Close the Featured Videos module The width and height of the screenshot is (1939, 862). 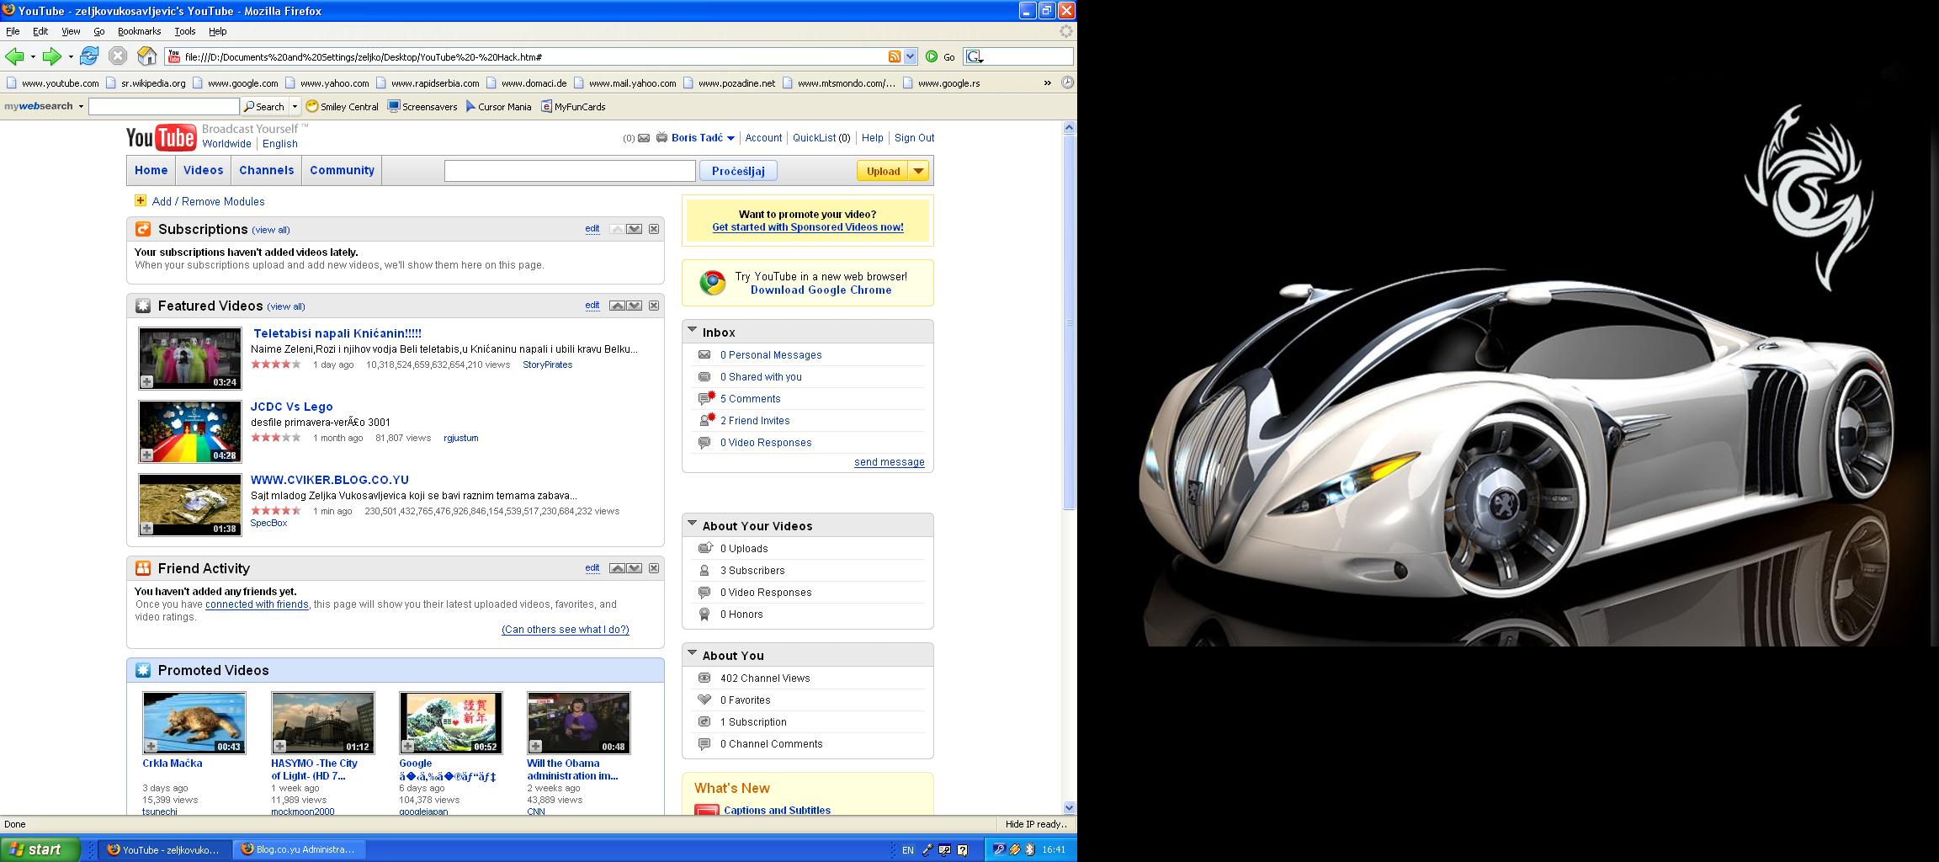tap(654, 306)
